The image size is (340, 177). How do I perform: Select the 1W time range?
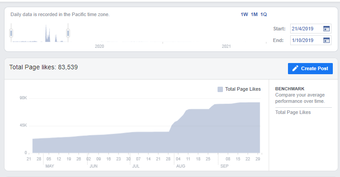(244, 14)
